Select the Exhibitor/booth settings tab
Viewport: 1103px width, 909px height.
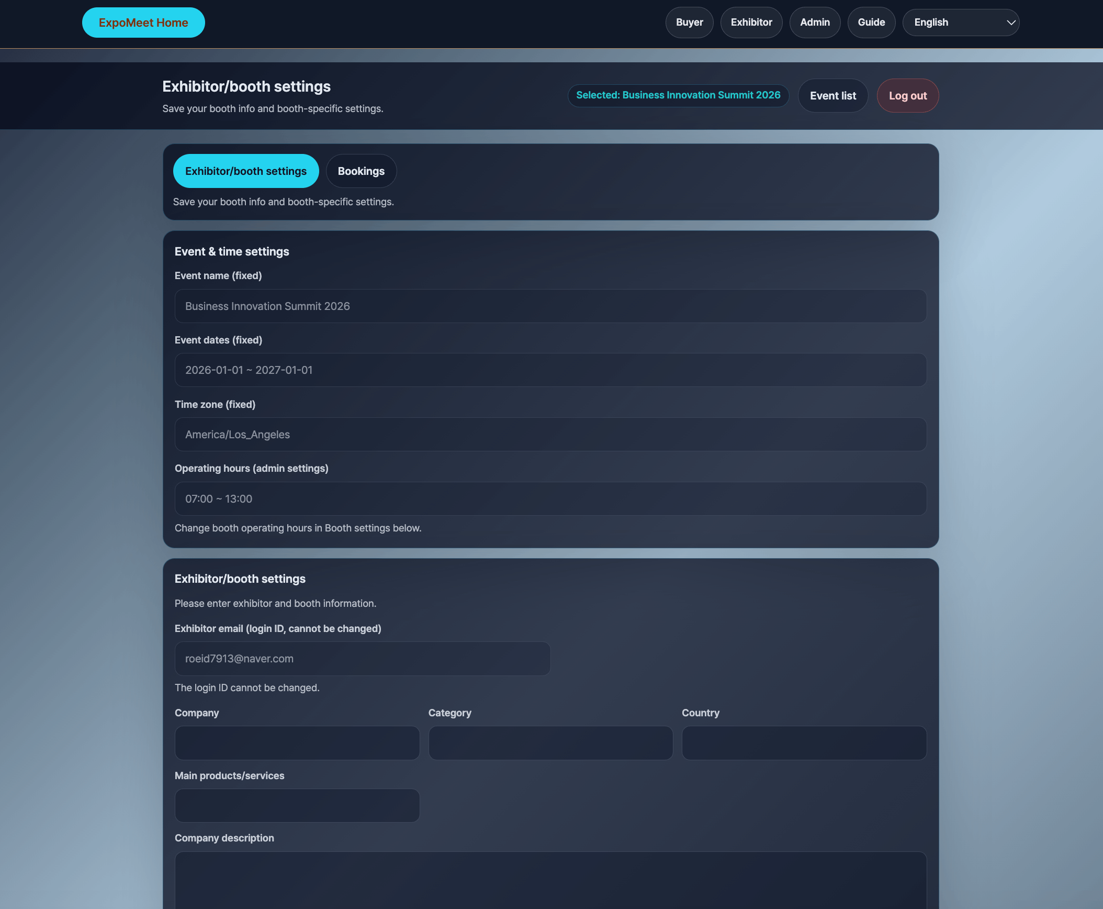point(245,171)
